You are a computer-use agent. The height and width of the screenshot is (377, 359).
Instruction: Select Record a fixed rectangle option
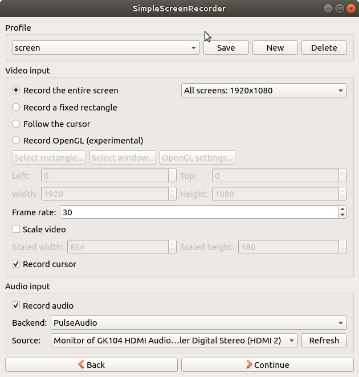point(16,107)
